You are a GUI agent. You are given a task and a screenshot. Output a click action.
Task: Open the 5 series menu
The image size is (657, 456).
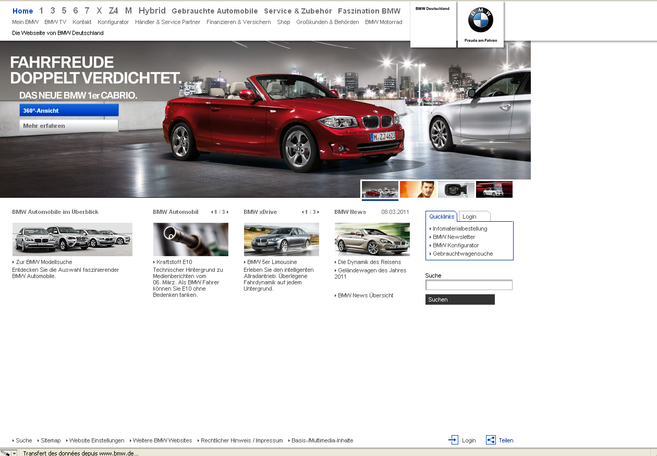point(64,11)
